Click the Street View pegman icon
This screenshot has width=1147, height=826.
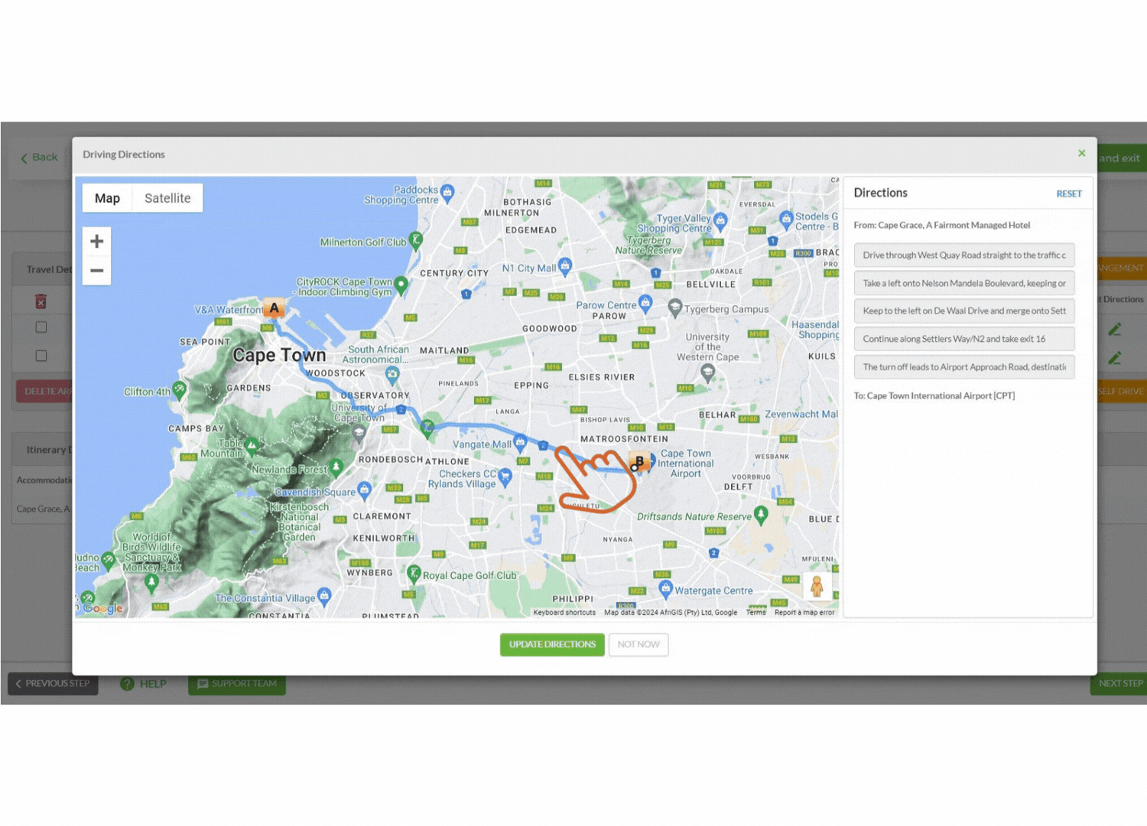point(817,587)
